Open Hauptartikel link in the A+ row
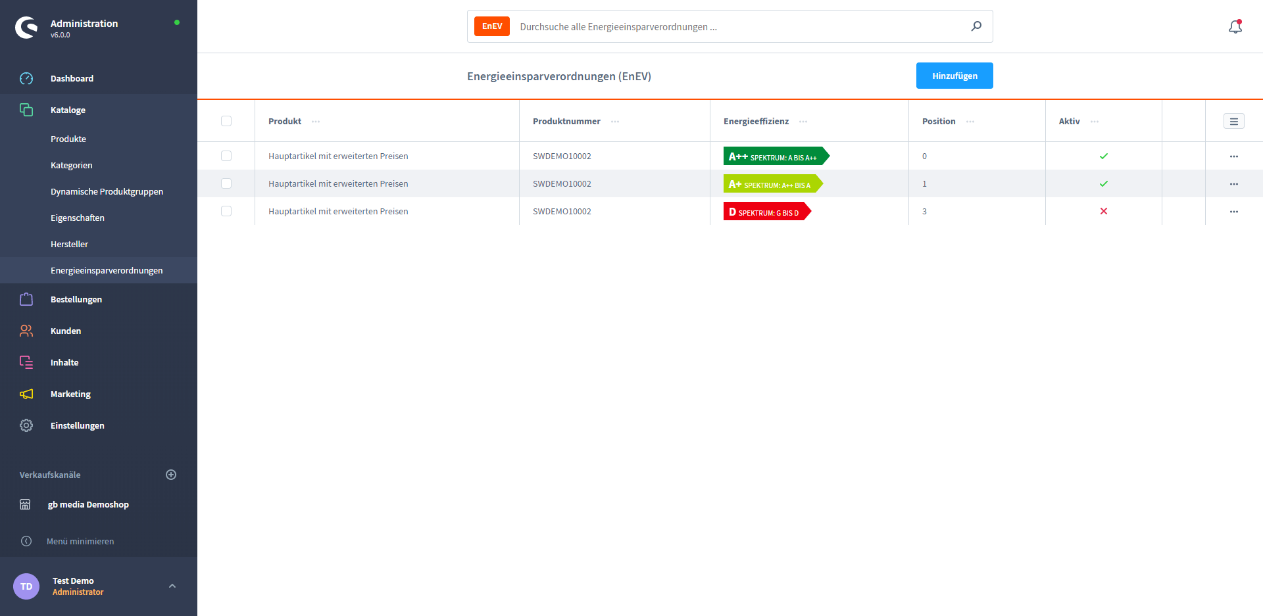 (x=338, y=183)
